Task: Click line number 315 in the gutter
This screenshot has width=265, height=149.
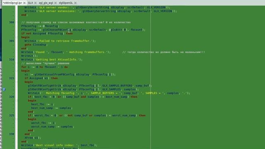Action: (x=12, y=78)
